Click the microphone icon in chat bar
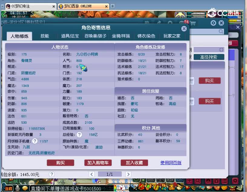This screenshot has height=192, width=247. [18, 188]
